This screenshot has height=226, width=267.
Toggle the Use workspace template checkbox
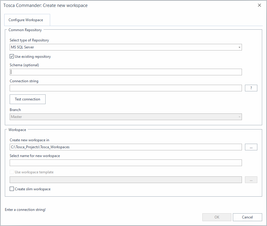click(12, 172)
